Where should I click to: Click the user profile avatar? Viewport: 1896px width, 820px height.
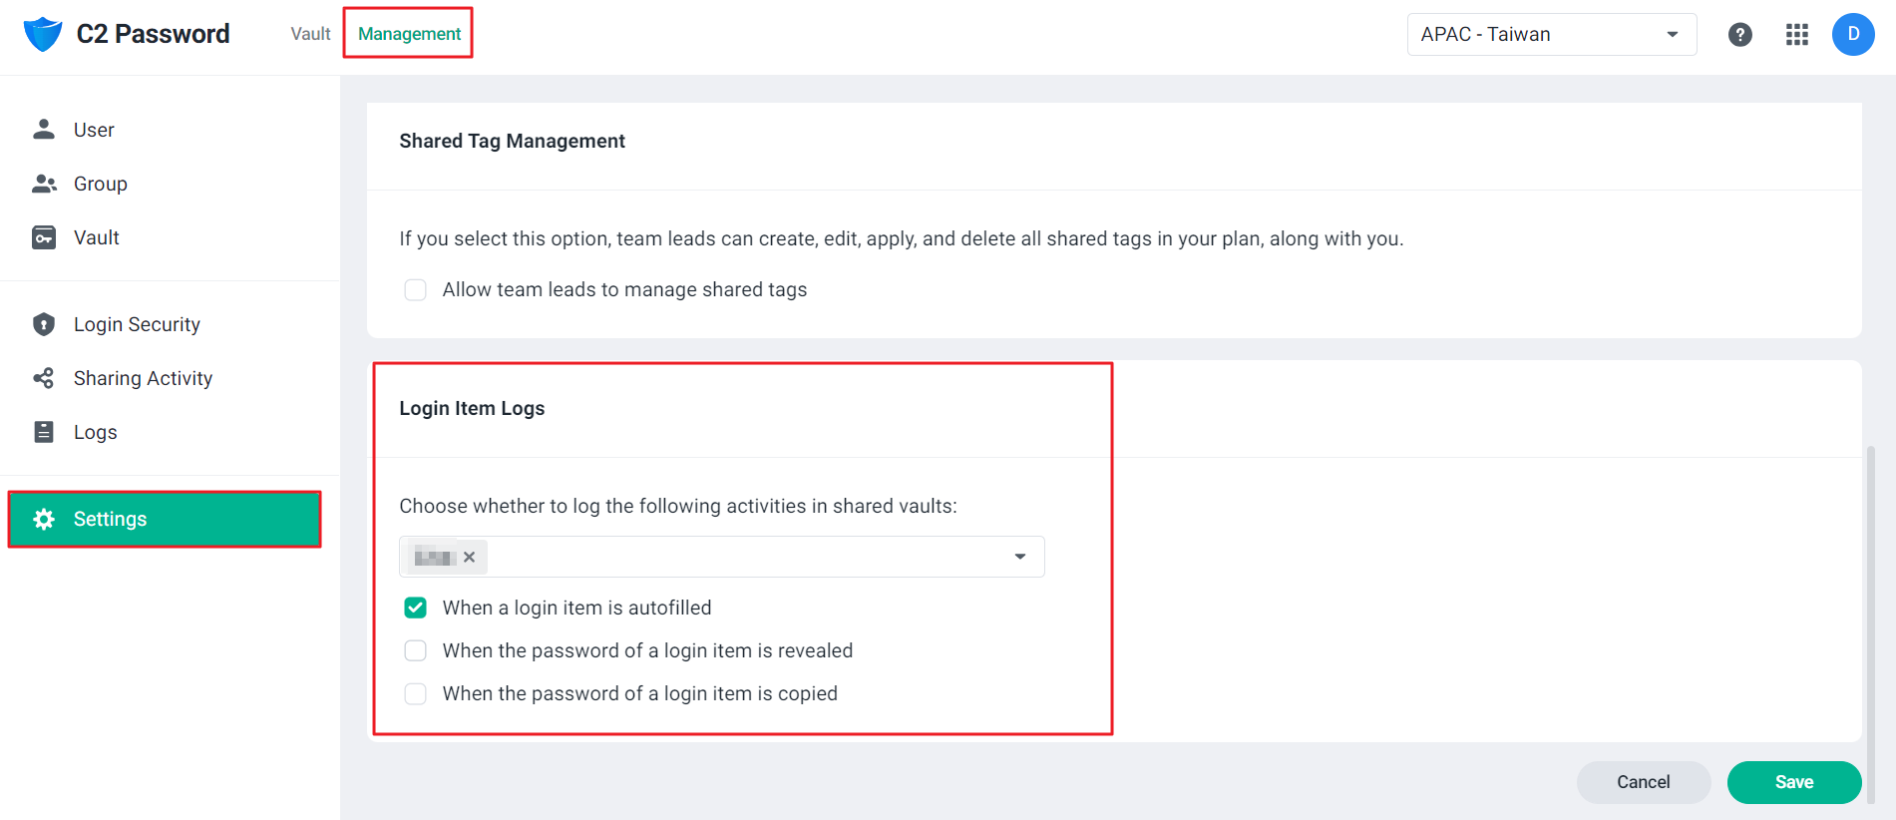(x=1853, y=34)
